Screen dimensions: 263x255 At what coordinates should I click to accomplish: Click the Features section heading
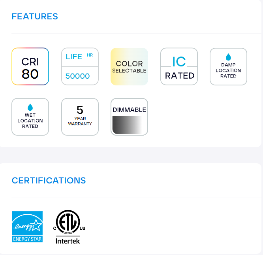click(x=35, y=17)
